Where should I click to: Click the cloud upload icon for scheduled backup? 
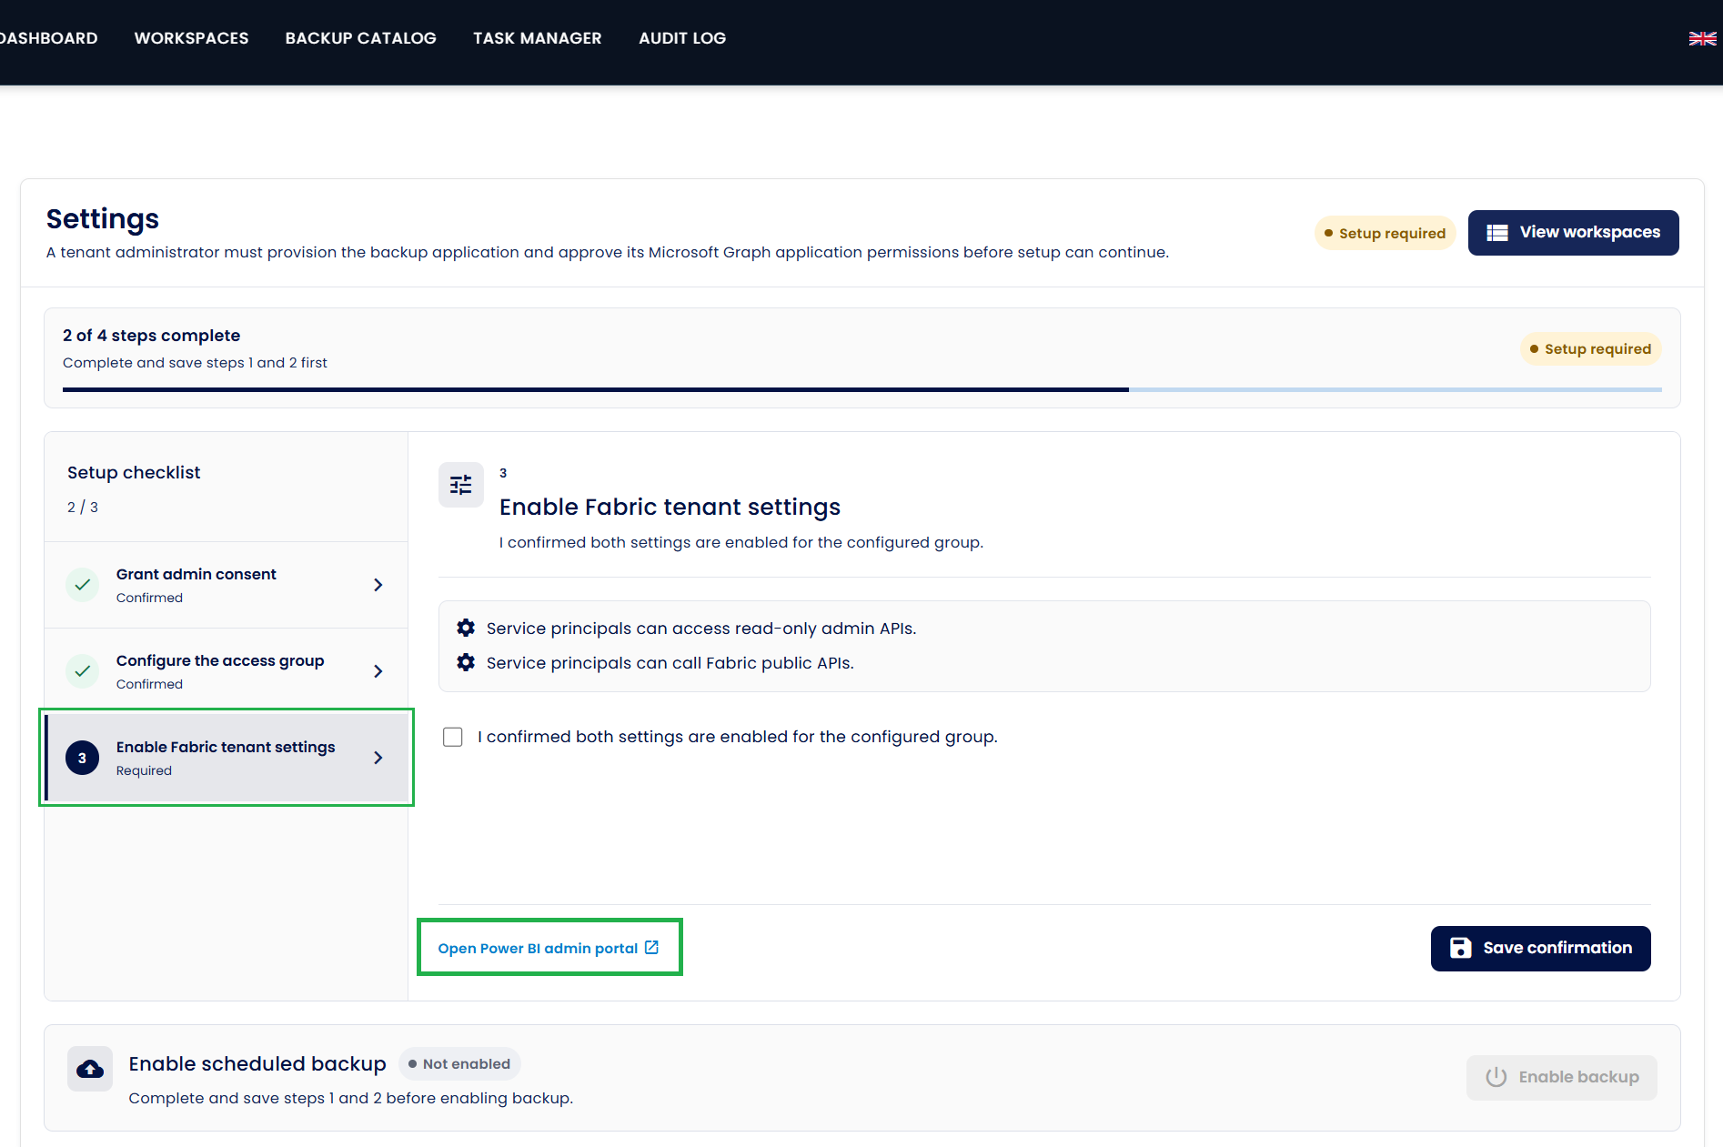point(90,1069)
